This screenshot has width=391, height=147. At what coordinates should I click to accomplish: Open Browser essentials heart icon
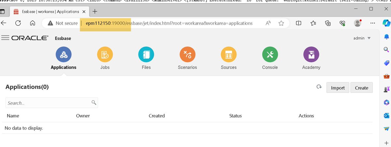coord(342,23)
